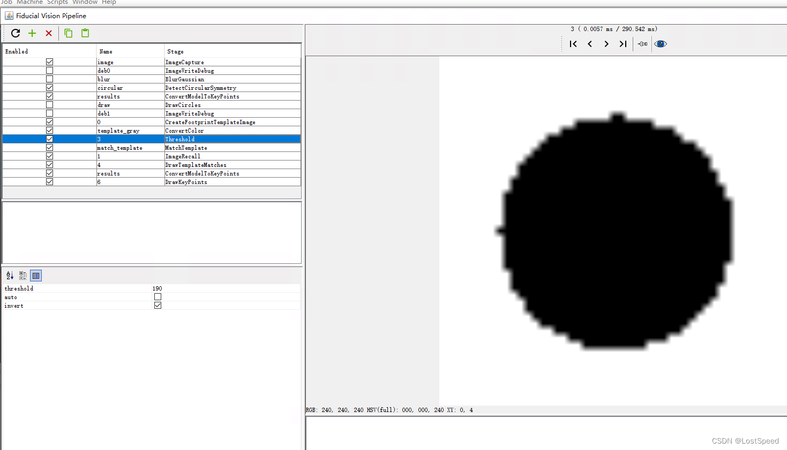Disable the template_gray ConvertColor stage
Image resolution: width=787 pixels, height=450 pixels.
(x=49, y=131)
